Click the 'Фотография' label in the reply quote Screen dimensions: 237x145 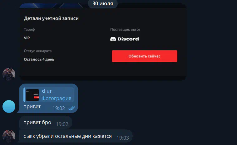click(x=57, y=98)
